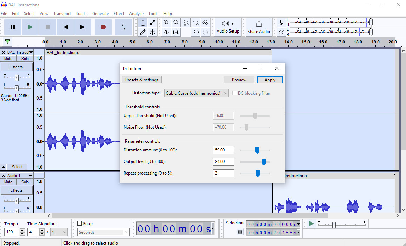
Task: Mute the BAL_Instructions track
Action: click(x=8, y=58)
